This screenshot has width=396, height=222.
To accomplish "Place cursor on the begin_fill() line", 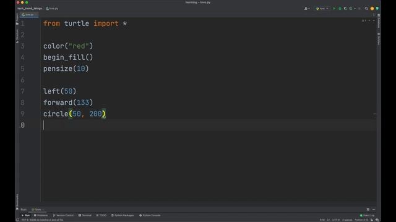I will pyautogui.click(x=68, y=57).
